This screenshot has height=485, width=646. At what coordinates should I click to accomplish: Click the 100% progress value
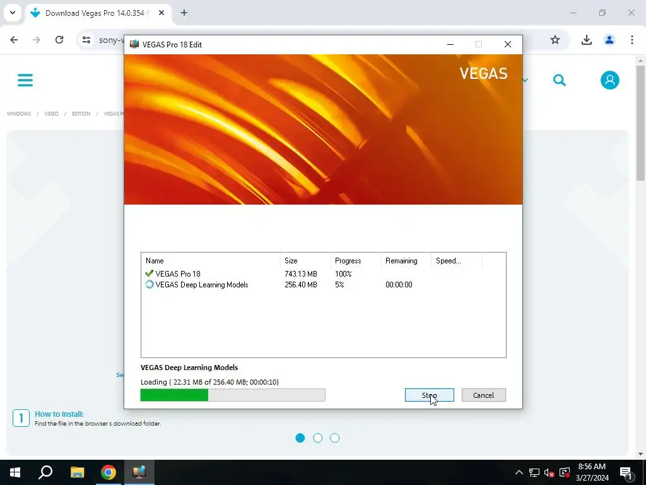click(343, 274)
